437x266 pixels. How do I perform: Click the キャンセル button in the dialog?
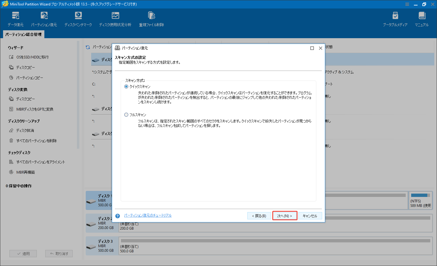click(x=310, y=215)
